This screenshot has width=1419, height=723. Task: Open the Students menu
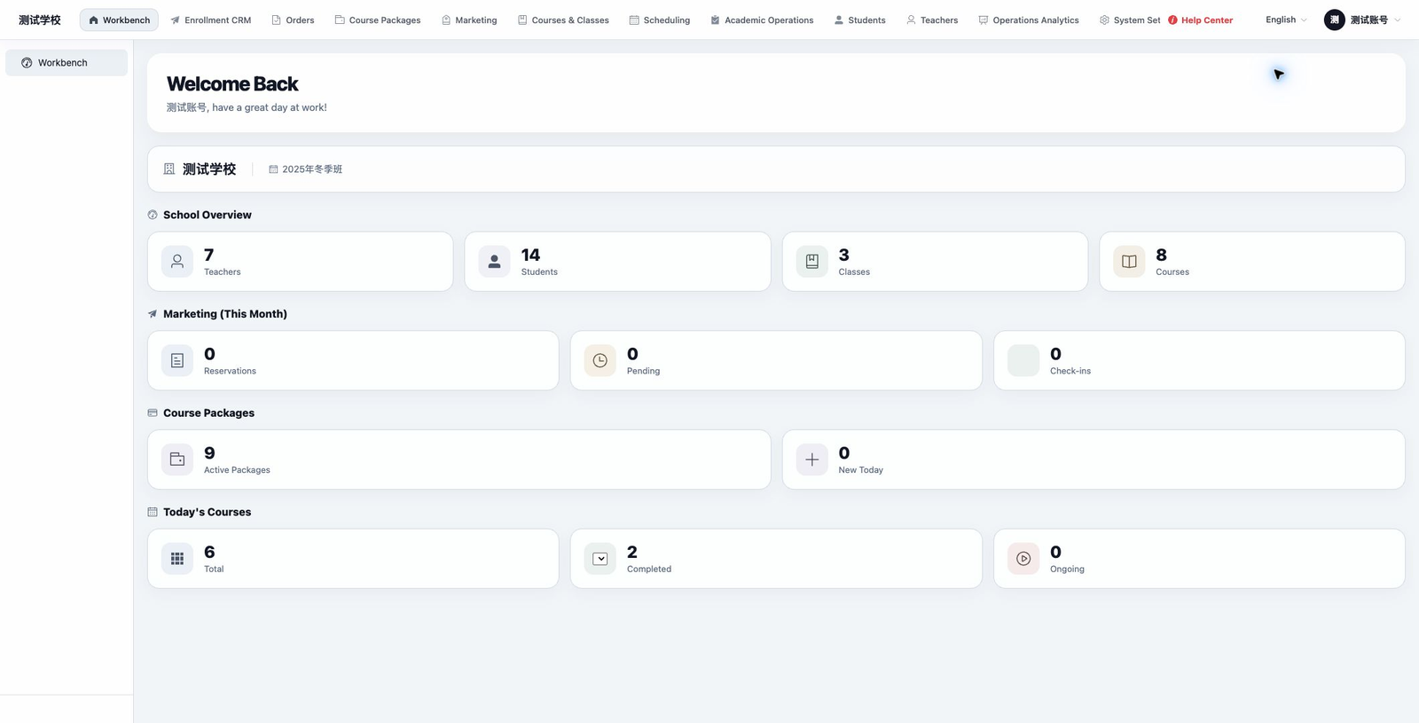click(859, 20)
